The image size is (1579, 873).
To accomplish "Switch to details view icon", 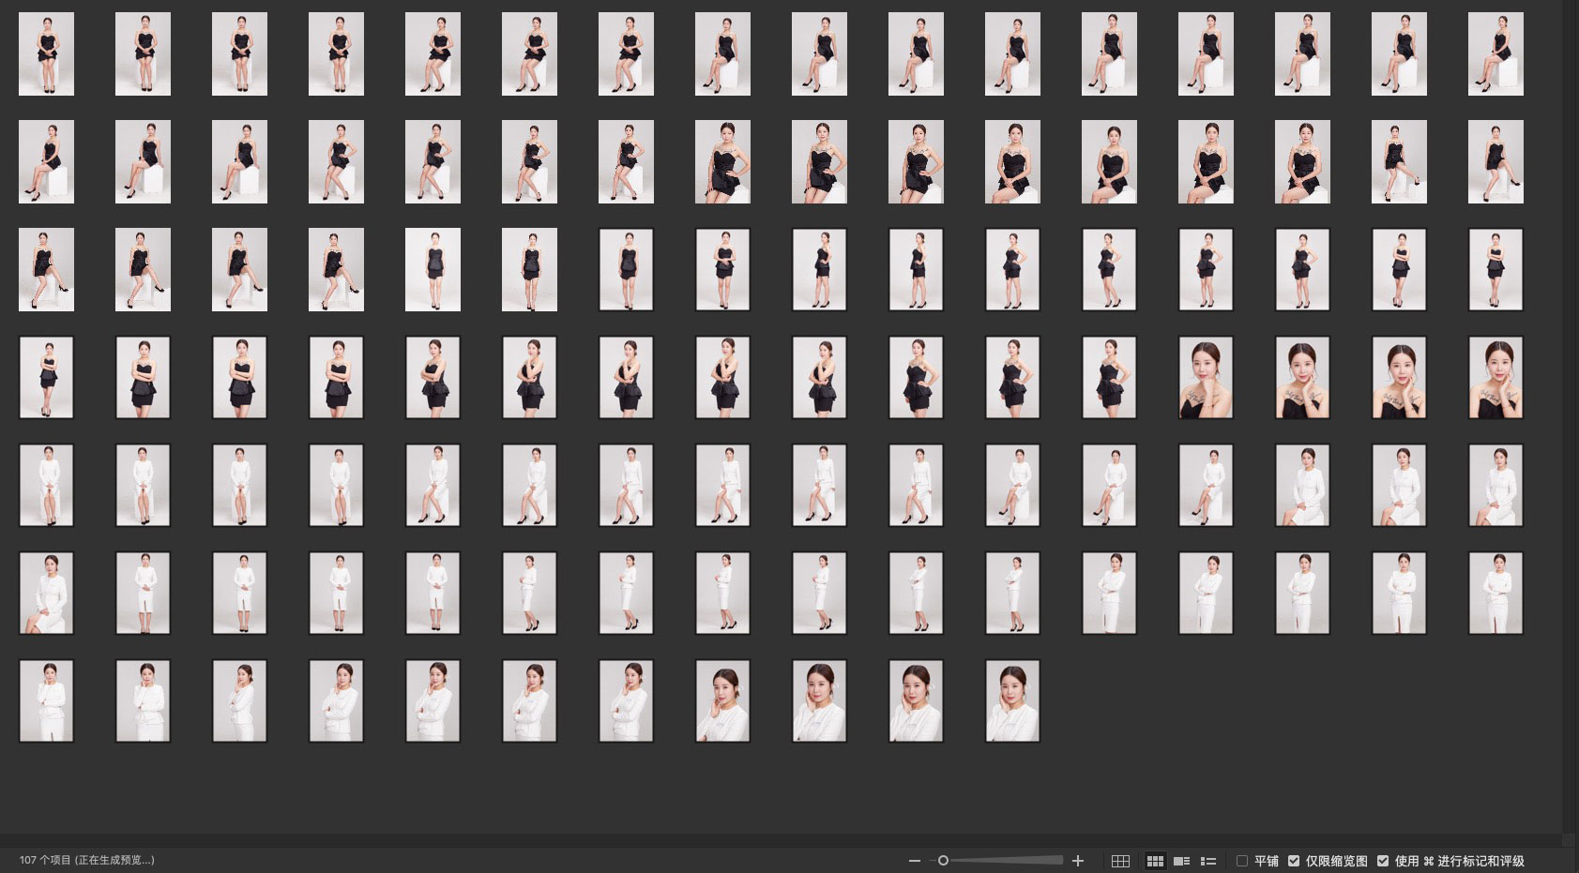I will (1182, 861).
